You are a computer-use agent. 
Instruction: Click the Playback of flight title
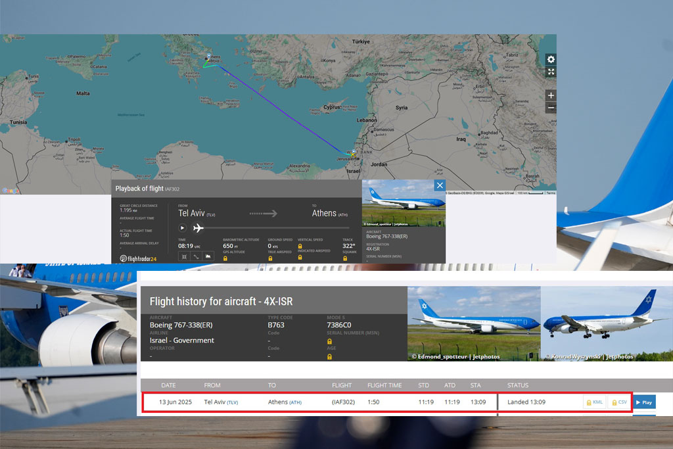147,189
